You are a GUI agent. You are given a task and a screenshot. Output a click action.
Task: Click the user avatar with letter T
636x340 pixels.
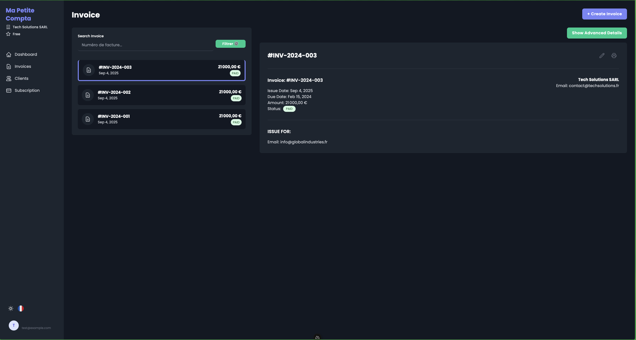[x=14, y=325]
